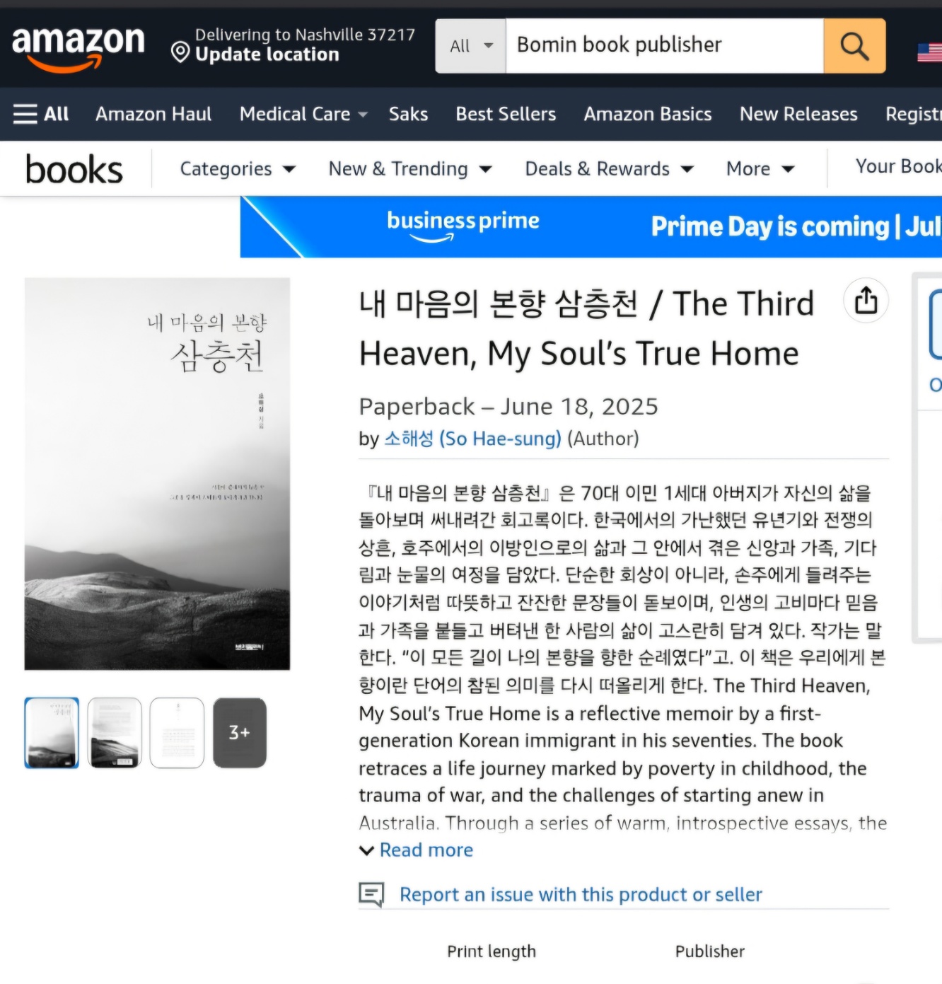The height and width of the screenshot is (984, 942).
Task: Expand the More books menu
Action: [760, 169]
